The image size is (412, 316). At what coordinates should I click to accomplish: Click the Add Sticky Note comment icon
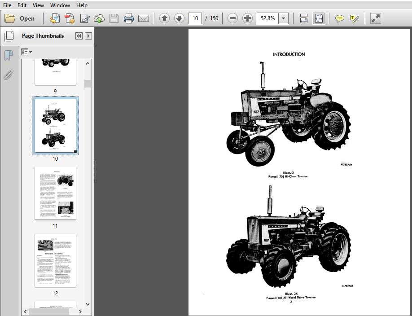(339, 18)
